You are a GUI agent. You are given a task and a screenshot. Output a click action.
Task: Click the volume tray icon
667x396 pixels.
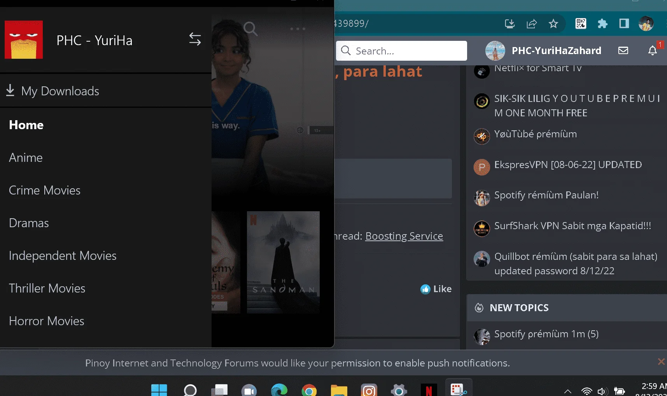click(x=602, y=391)
